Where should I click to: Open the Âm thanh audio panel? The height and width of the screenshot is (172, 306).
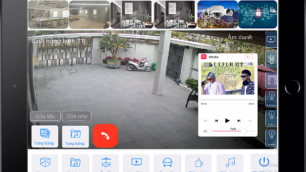240,37
